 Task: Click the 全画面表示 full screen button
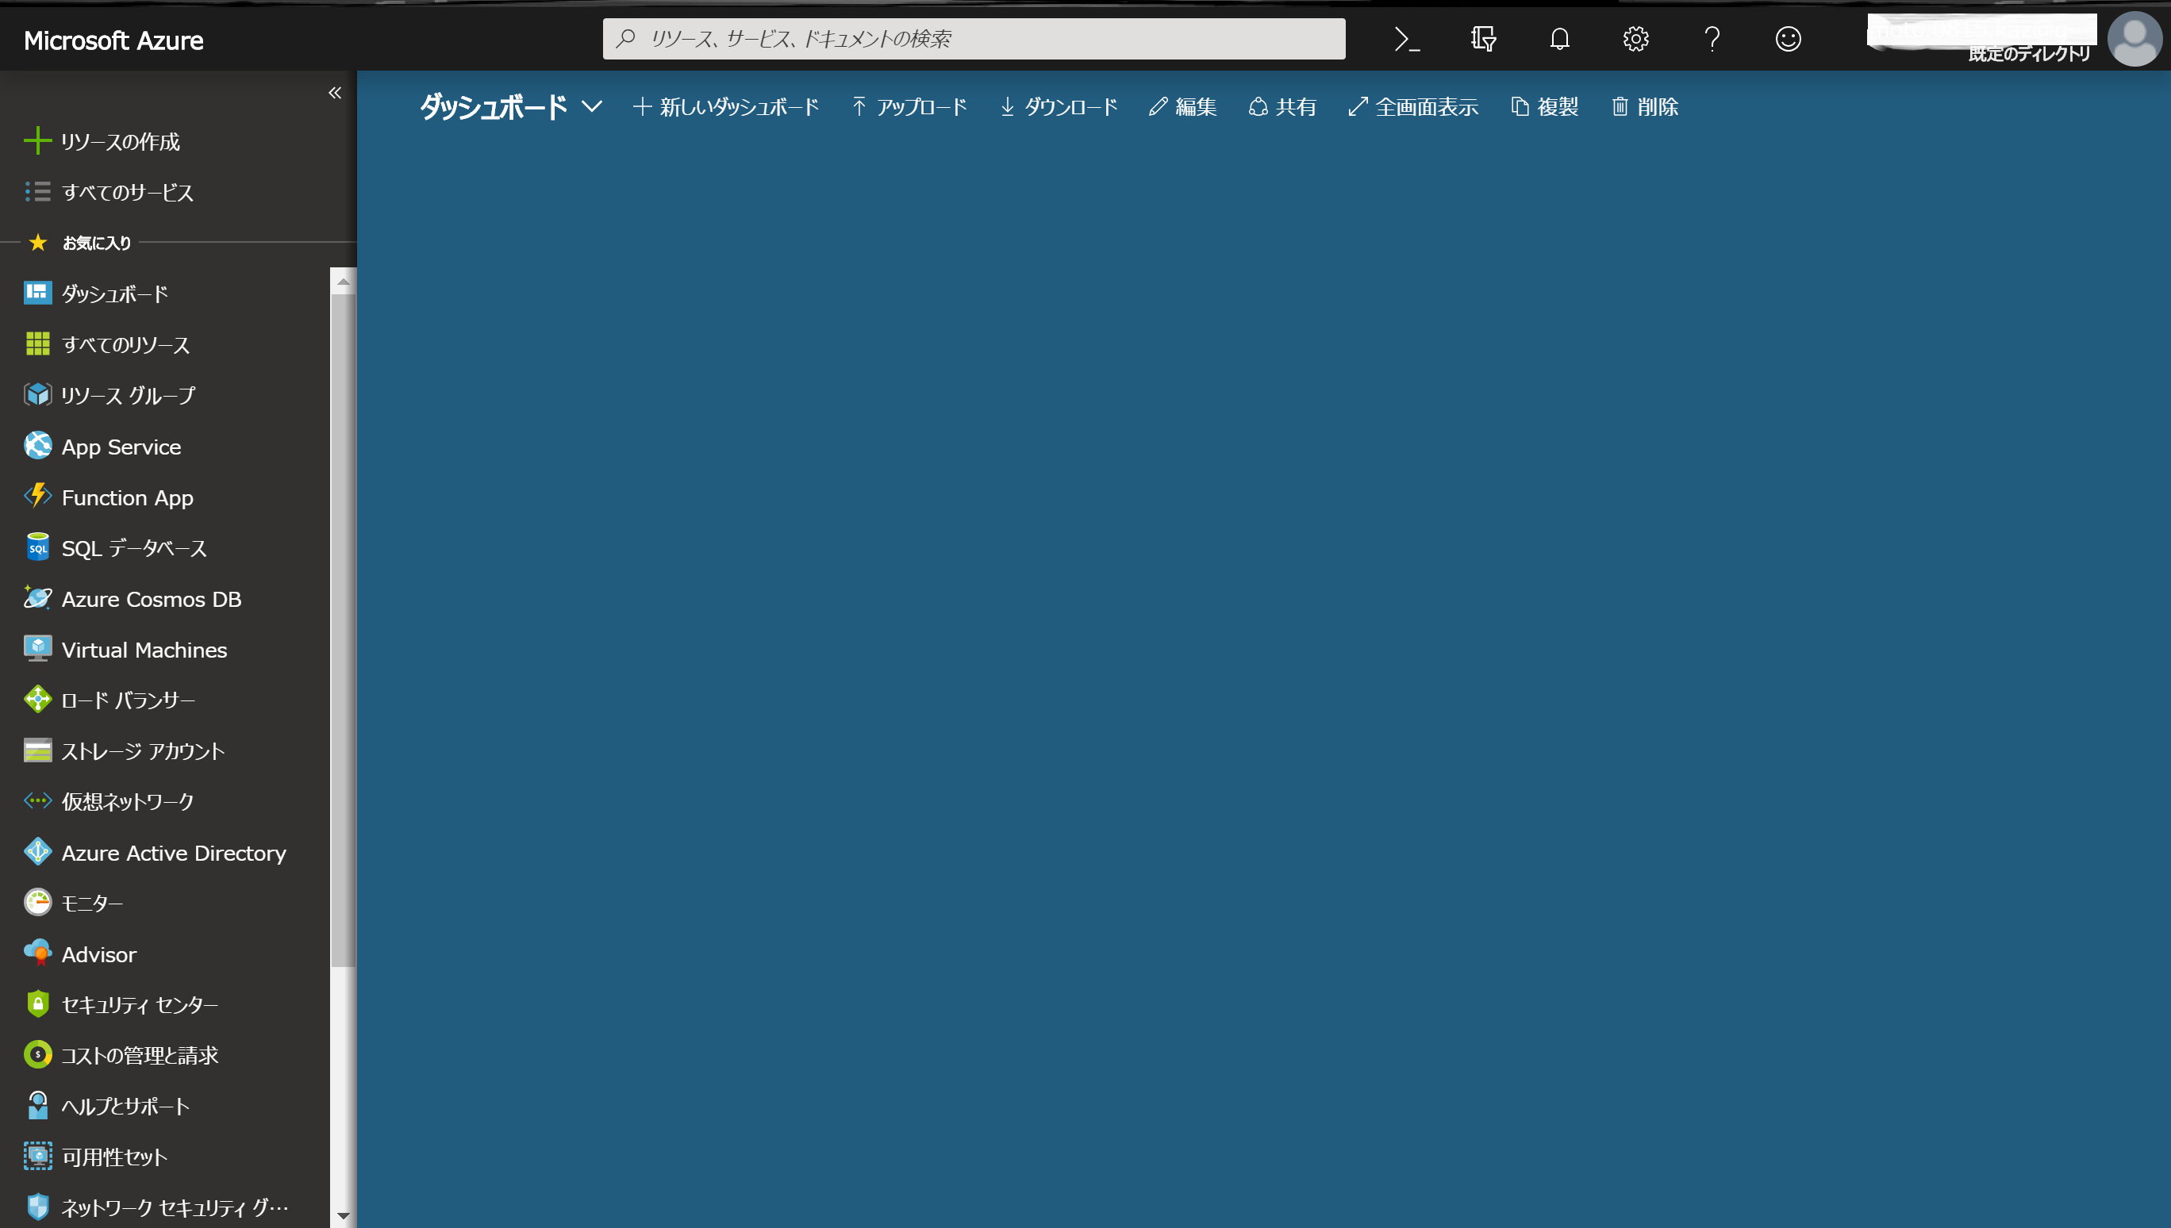1413,106
